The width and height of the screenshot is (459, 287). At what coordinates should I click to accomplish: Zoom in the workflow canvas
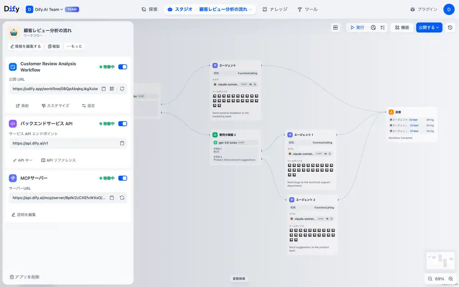point(451,279)
